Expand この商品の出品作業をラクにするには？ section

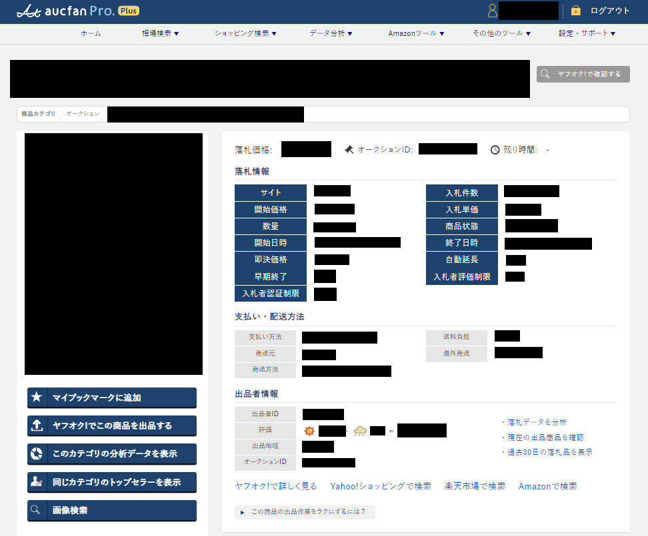305,511
